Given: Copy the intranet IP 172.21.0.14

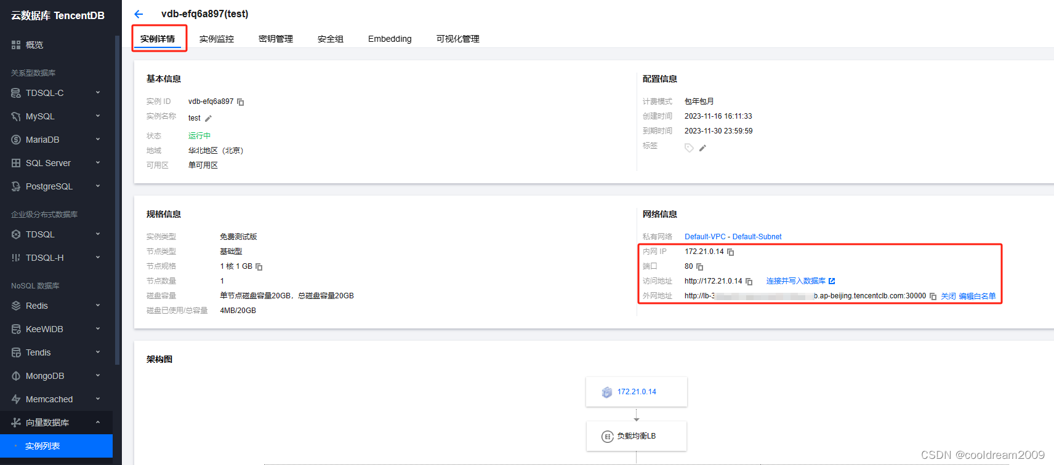Looking at the screenshot, I should pos(731,252).
